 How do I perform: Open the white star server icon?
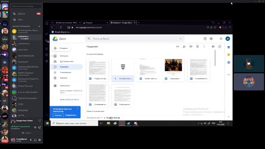(5, 55)
